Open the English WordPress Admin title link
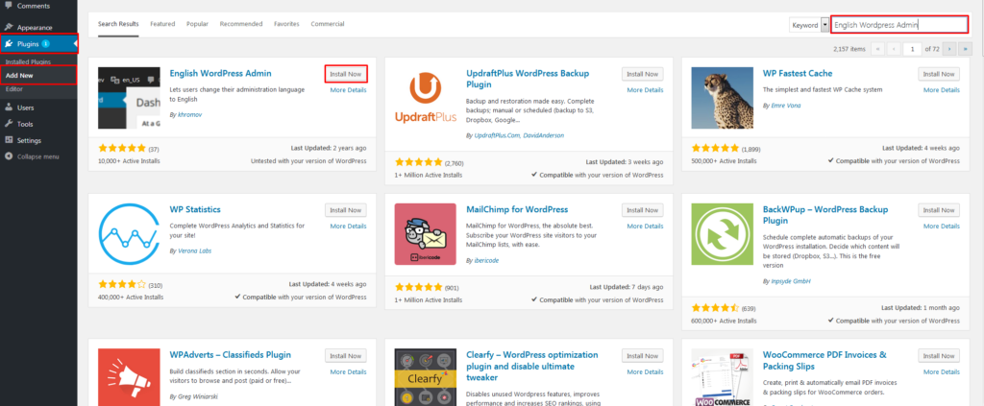Screen dimensions: 984x406 [220, 73]
